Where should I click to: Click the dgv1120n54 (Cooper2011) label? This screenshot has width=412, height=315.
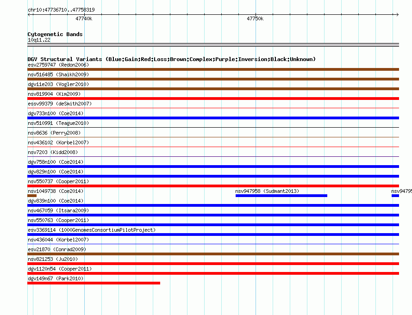(x=60, y=269)
